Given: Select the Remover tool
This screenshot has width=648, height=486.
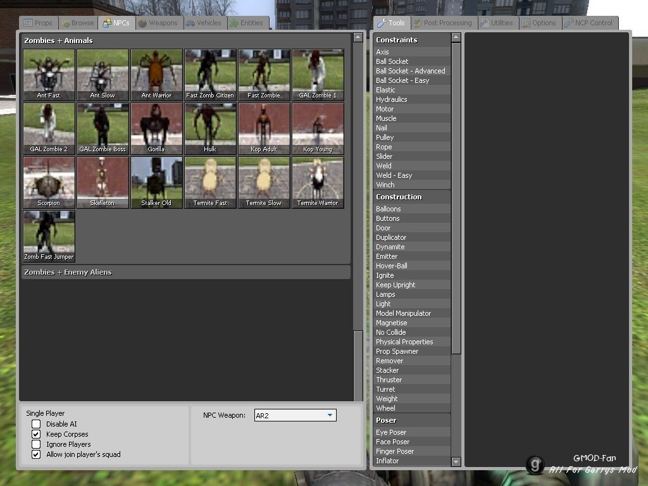Looking at the screenshot, I should click(411, 361).
